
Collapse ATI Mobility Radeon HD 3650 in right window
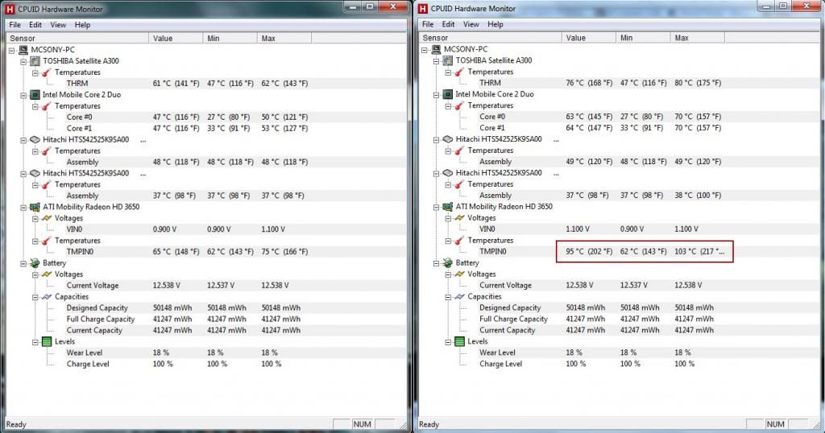click(436, 207)
